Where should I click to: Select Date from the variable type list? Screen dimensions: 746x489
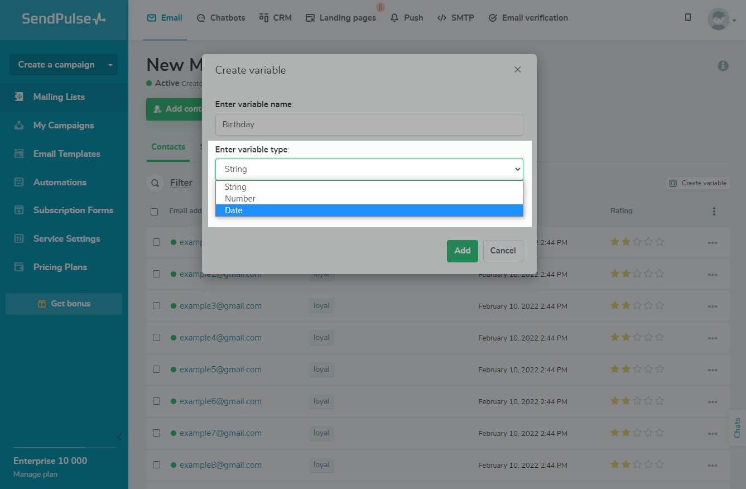[x=369, y=210]
